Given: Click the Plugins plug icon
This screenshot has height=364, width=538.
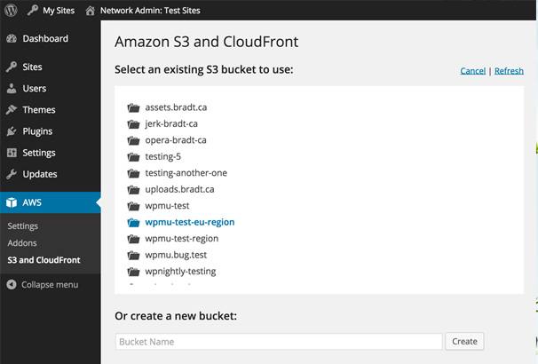Looking at the screenshot, I should (x=12, y=131).
